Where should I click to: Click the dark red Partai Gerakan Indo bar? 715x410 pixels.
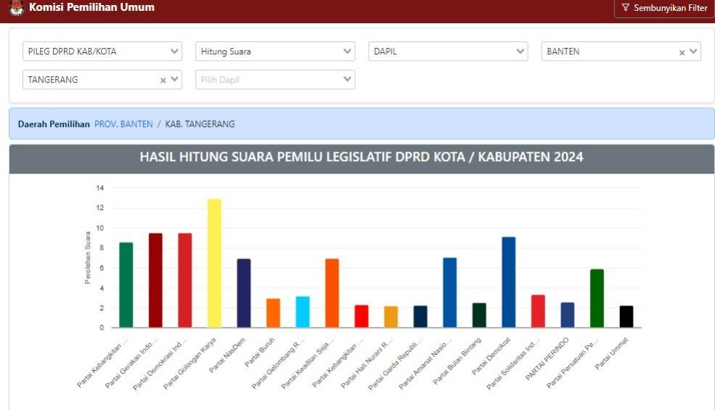click(x=155, y=281)
